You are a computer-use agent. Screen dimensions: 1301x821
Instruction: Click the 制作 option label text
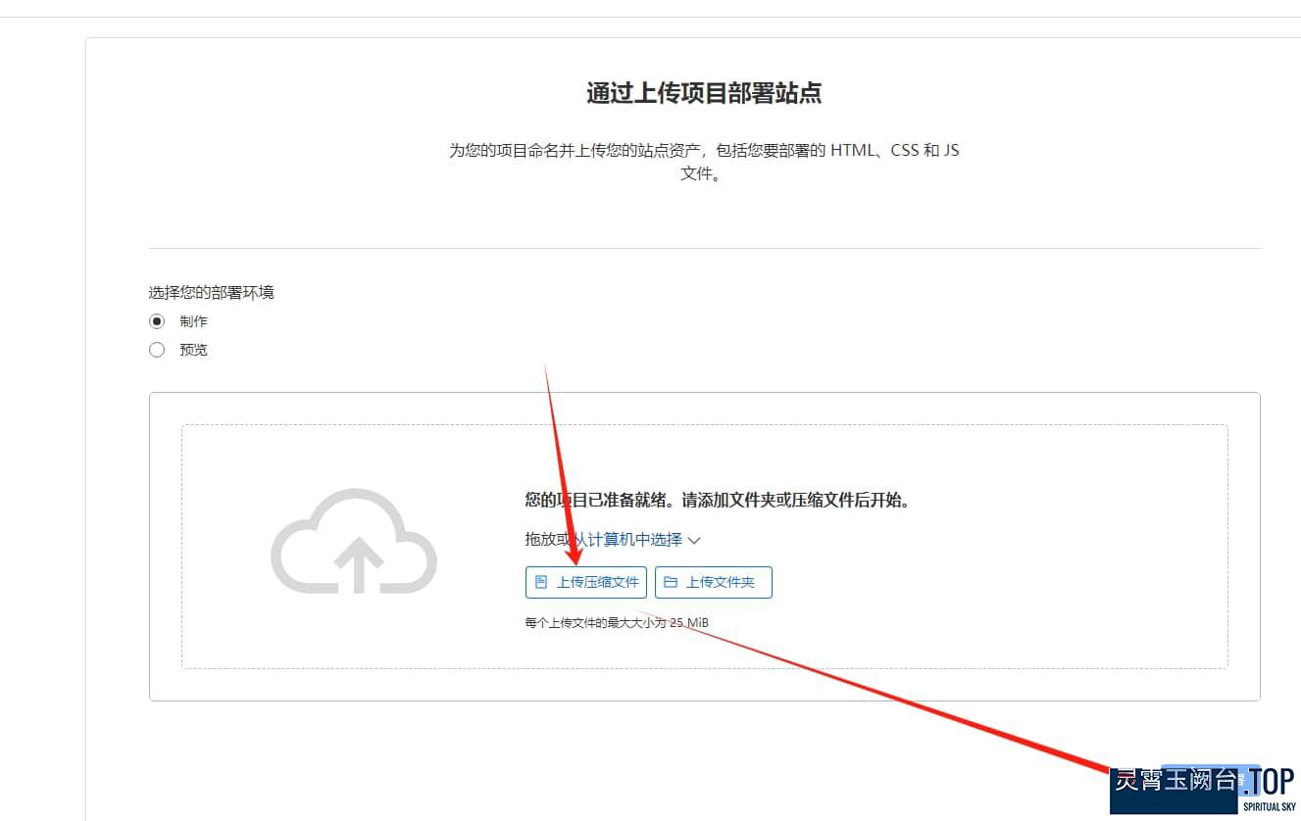point(193,321)
